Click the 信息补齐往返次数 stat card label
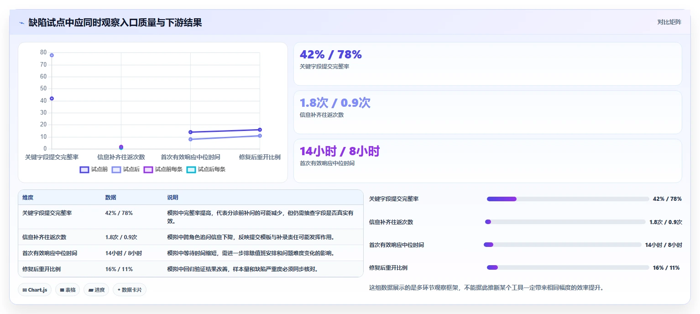The width and height of the screenshot is (700, 314). tap(322, 115)
